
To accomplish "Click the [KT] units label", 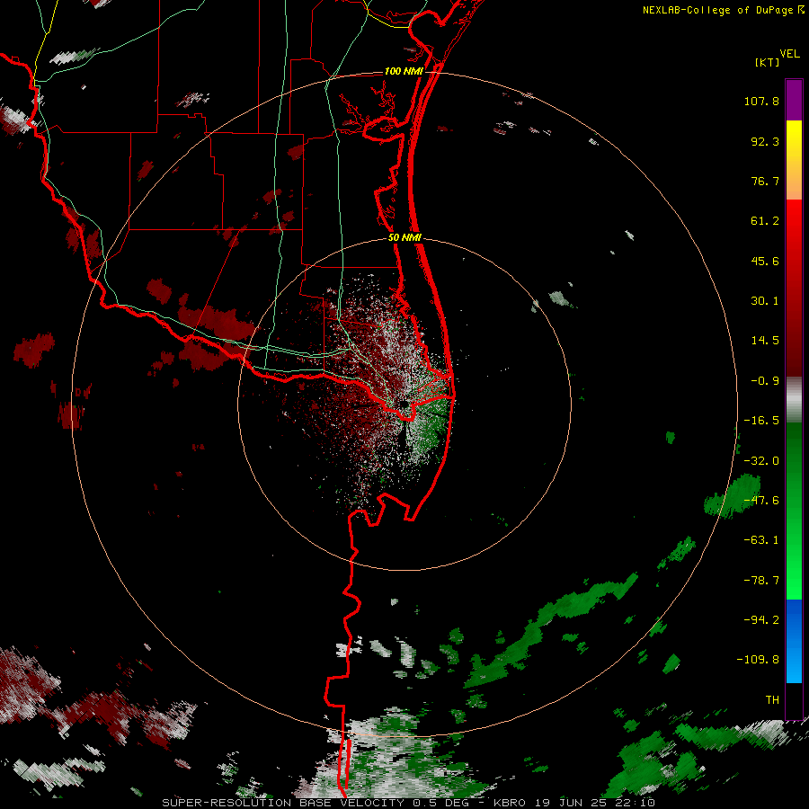I will pos(768,62).
